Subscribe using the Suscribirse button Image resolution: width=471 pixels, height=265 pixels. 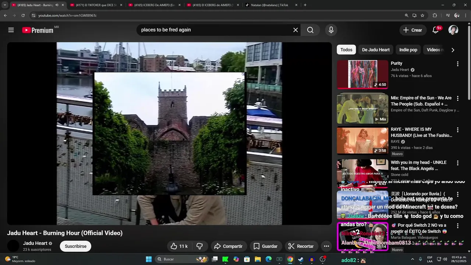point(75,246)
